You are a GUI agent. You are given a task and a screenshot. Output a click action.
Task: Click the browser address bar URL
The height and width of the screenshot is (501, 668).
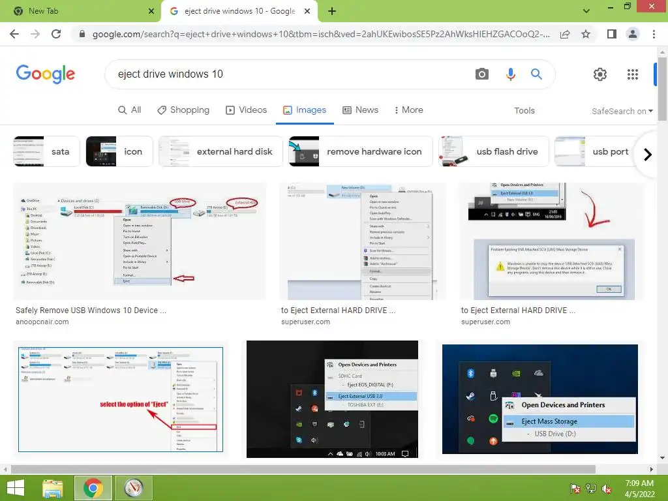click(x=321, y=34)
